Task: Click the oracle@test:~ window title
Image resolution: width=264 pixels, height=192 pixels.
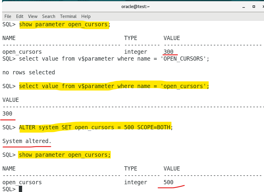Action: coord(135,7)
